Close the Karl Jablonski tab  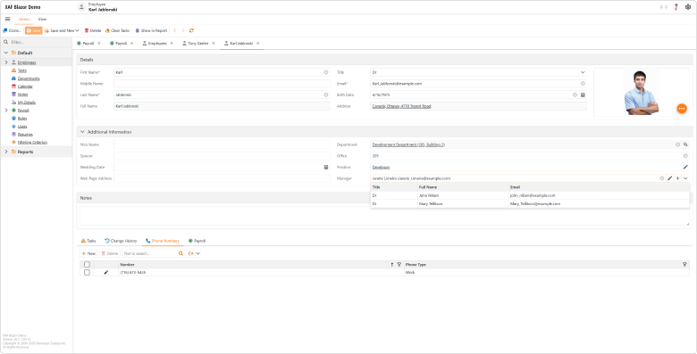click(x=258, y=44)
